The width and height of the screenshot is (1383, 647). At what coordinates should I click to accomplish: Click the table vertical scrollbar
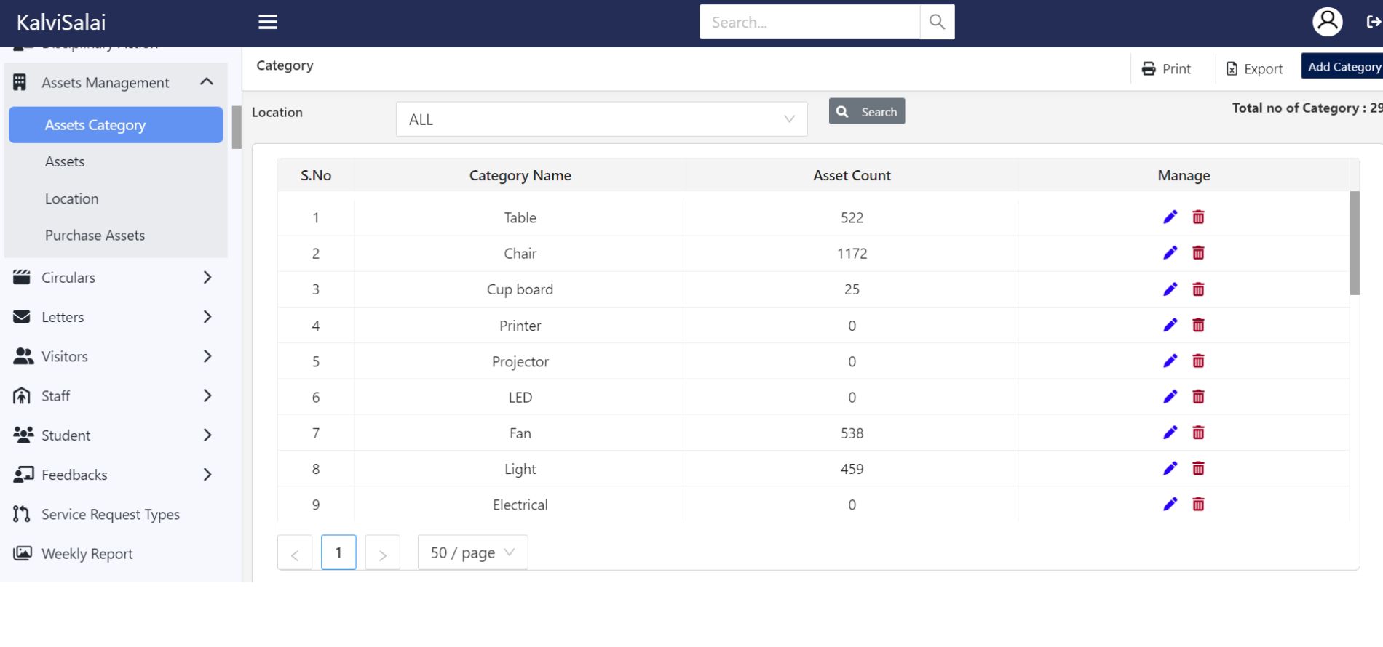click(1355, 243)
